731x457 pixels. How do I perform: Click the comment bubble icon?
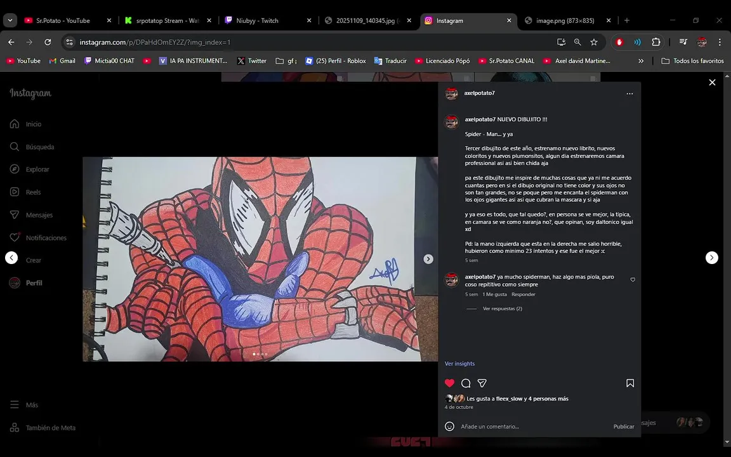pos(466,383)
